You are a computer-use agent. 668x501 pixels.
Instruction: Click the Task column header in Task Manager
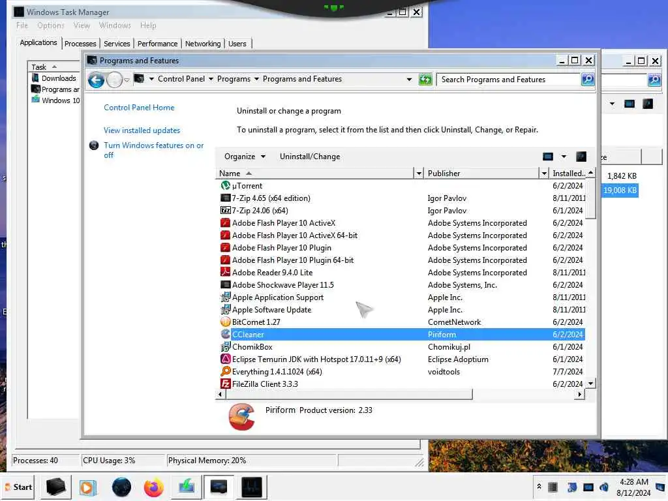(55, 67)
